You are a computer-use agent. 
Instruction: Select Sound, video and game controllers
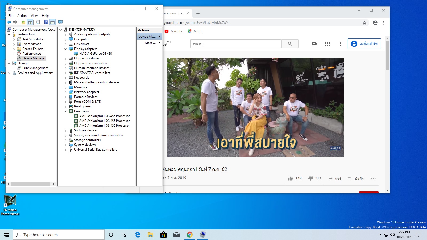click(x=99, y=135)
